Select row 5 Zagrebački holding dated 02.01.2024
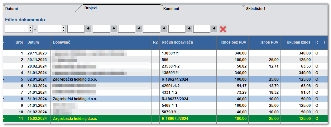 coord(75,79)
